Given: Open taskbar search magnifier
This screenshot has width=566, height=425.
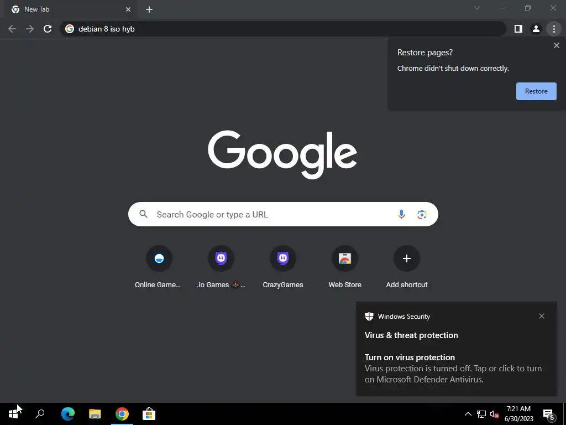Looking at the screenshot, I should 40,414.
